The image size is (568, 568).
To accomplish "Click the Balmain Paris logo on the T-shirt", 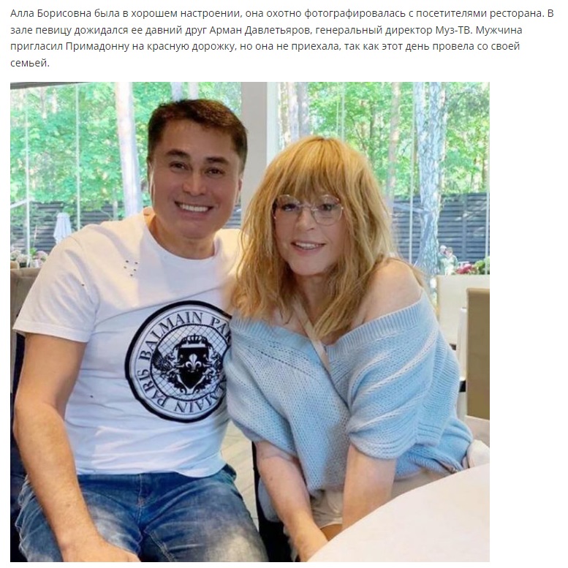I will (x=178, y=361).
